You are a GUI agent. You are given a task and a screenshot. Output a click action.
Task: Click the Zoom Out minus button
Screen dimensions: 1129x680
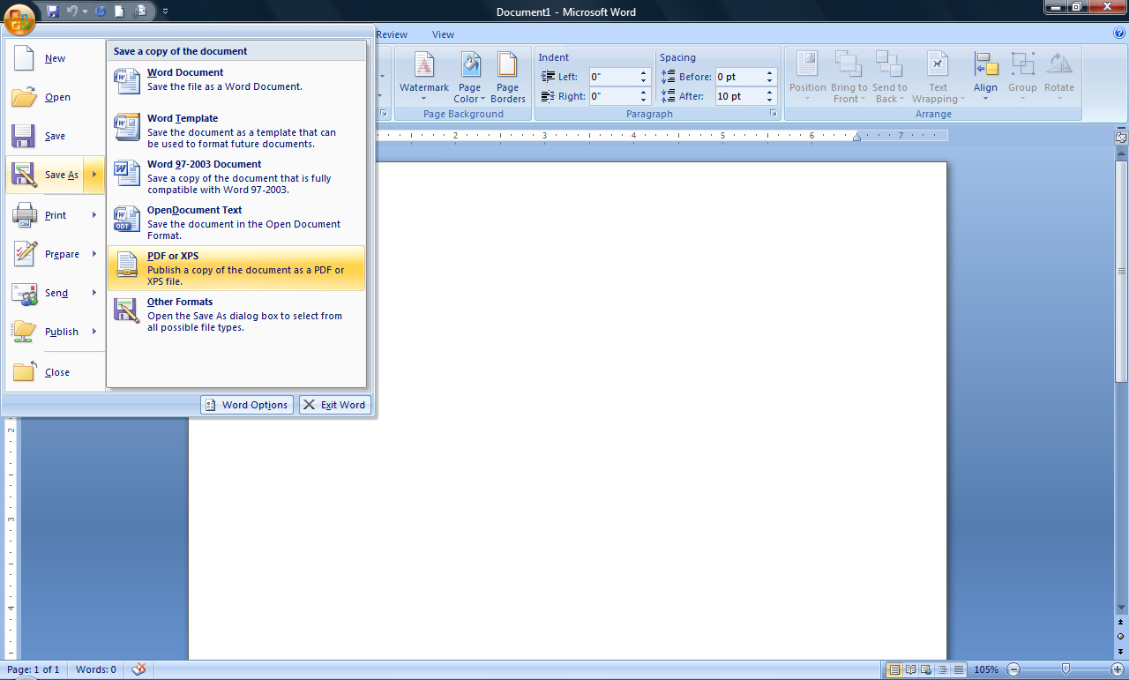click(x=1014, y=669)
